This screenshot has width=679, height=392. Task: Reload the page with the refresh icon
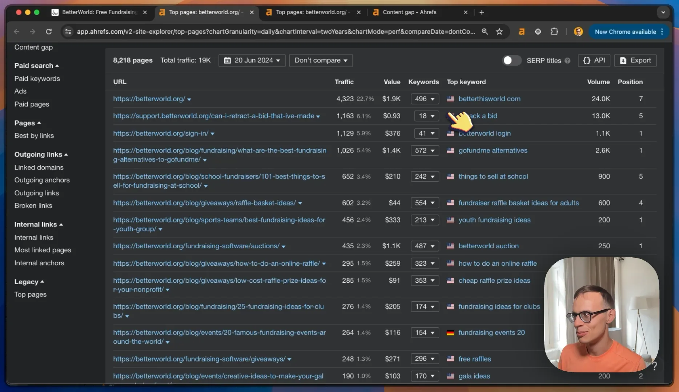coord(49,32)
